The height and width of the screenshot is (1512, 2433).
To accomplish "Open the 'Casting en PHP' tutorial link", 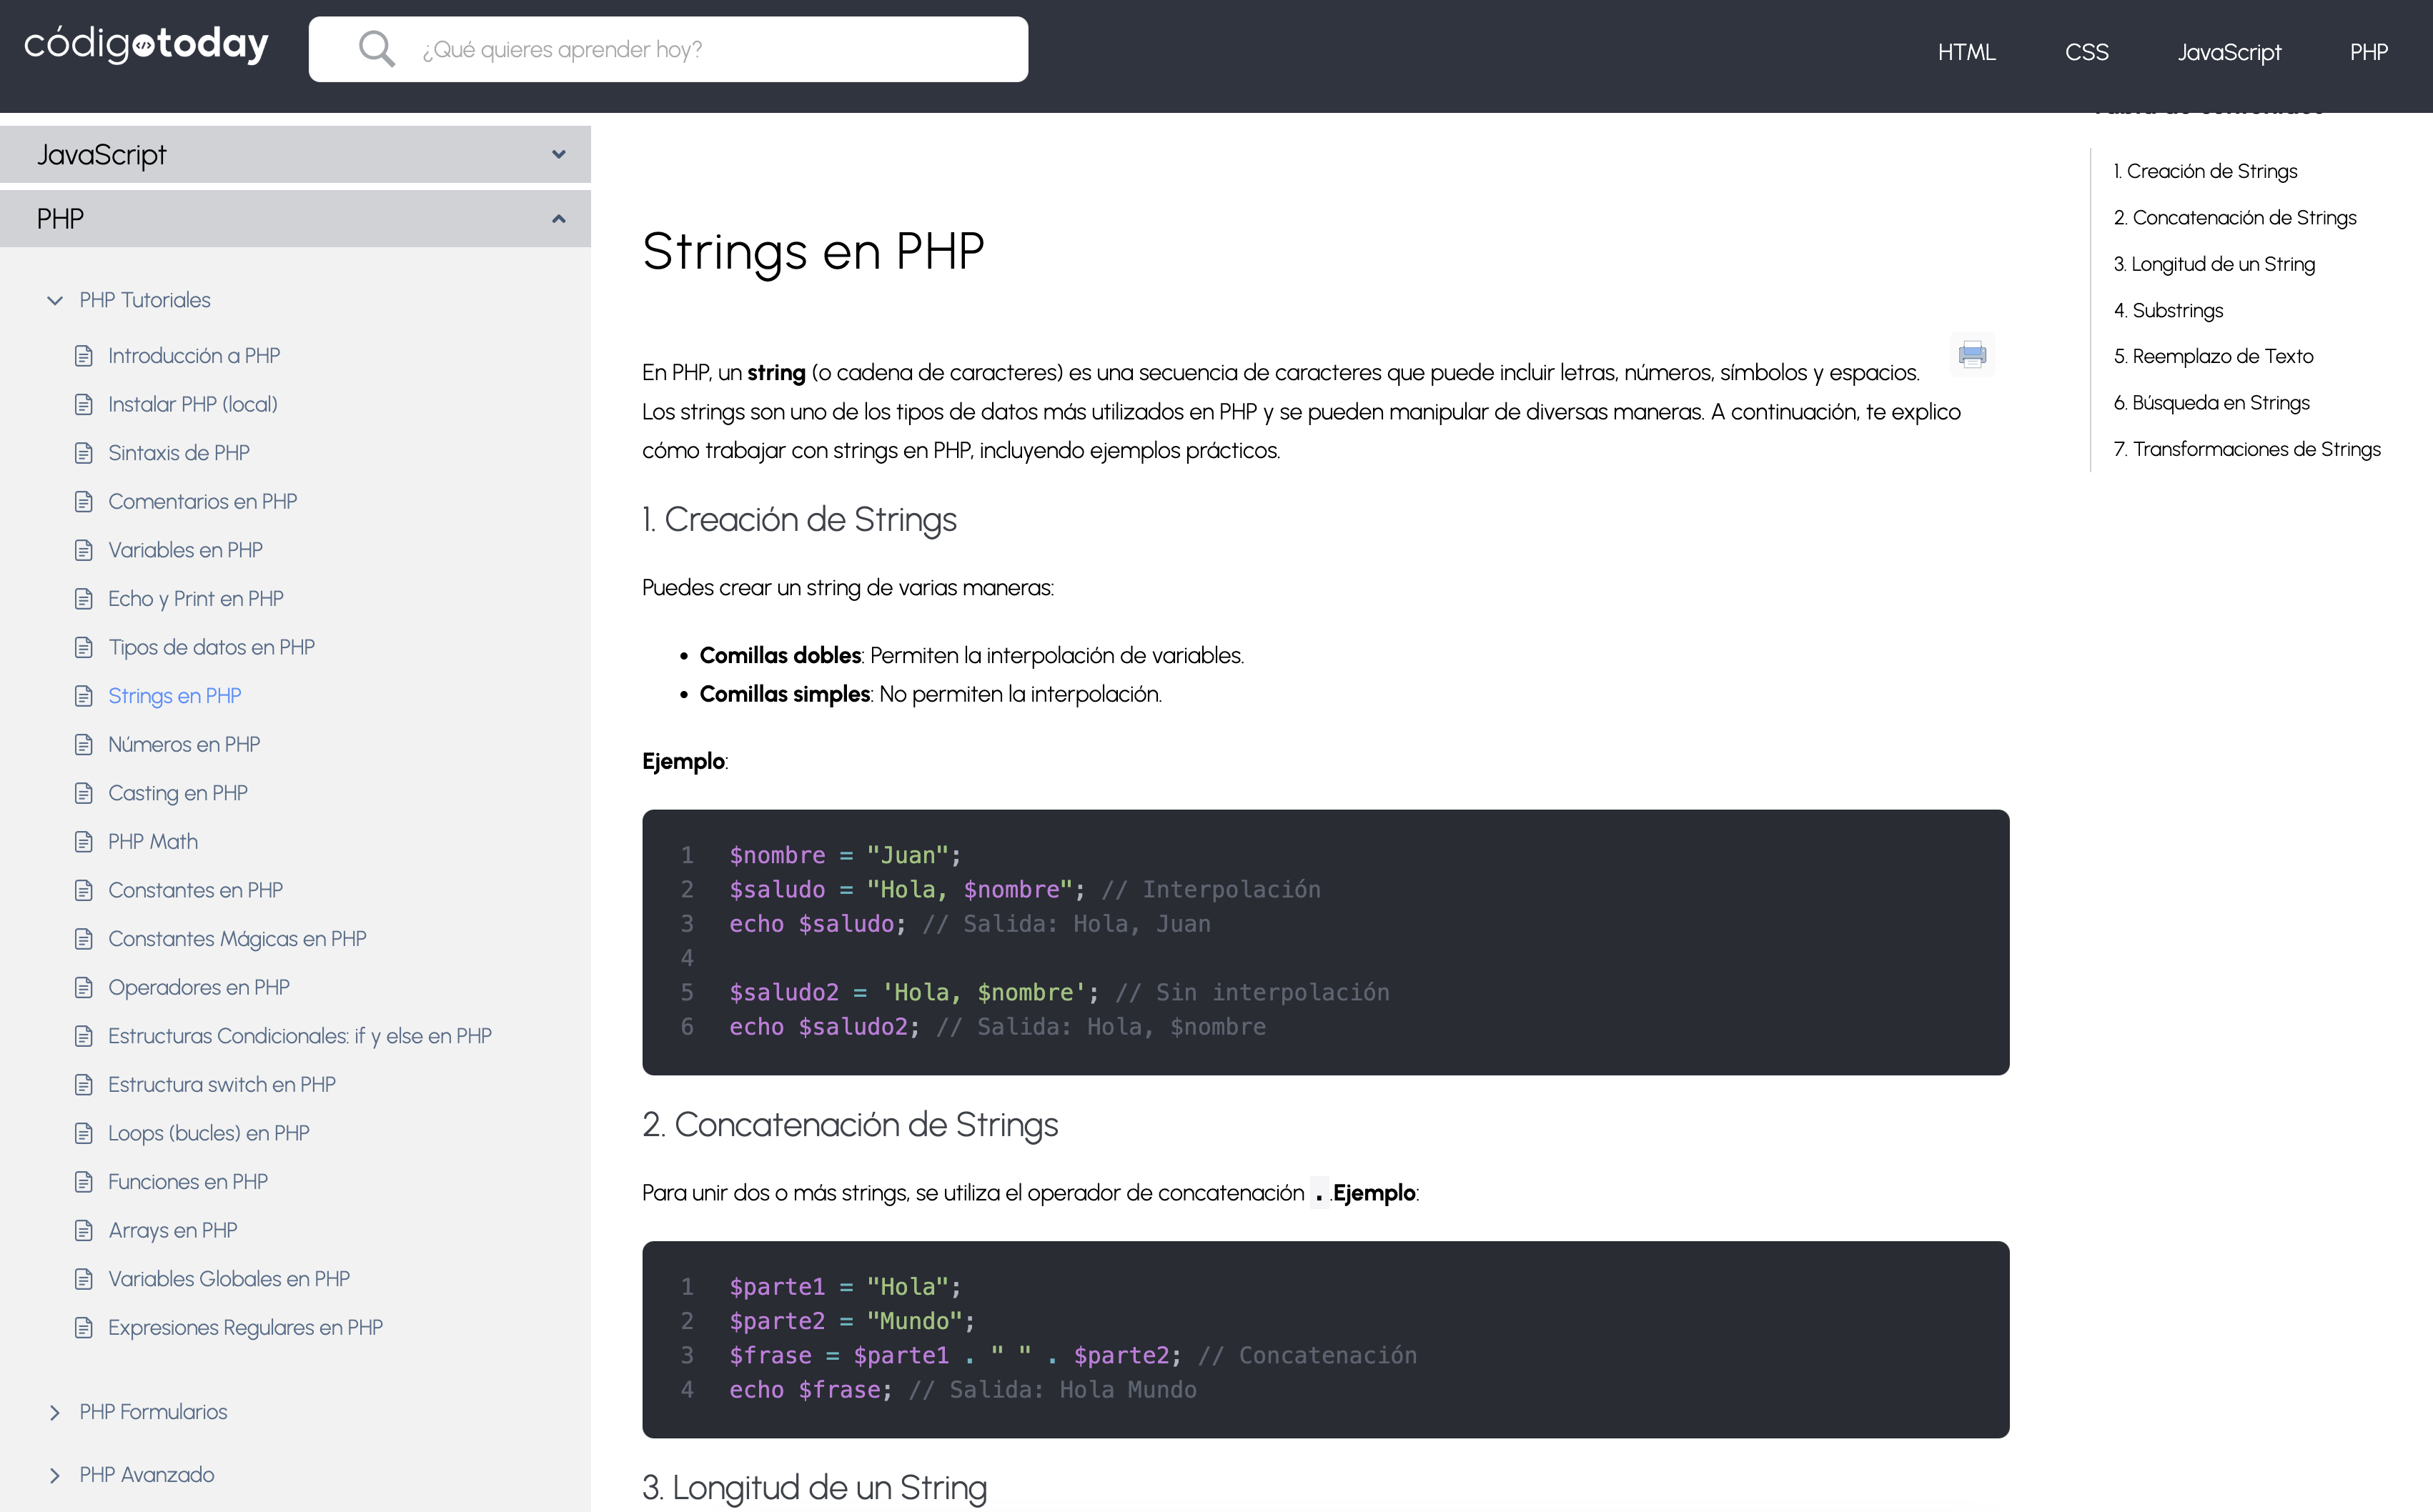I will (x=178, y=793).
